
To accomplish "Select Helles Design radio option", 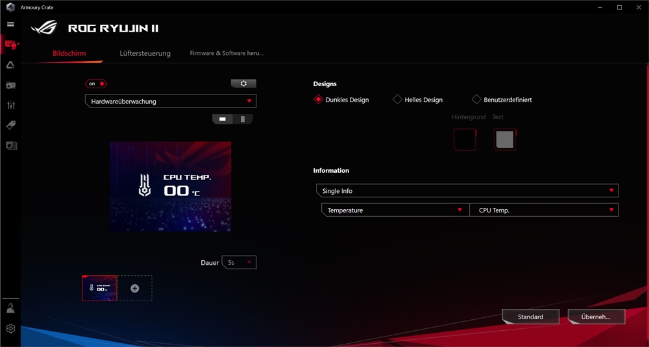I will point(418,100).
